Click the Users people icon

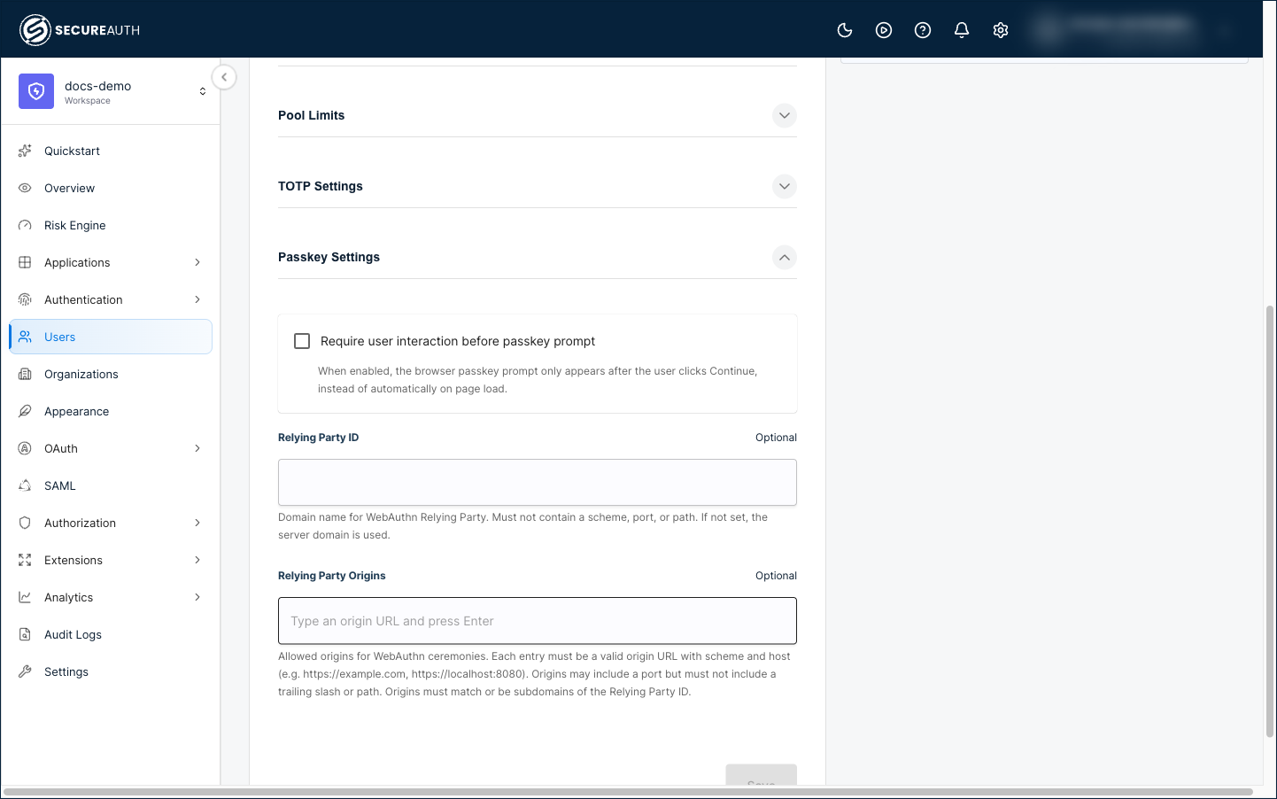tap(25, 337)
